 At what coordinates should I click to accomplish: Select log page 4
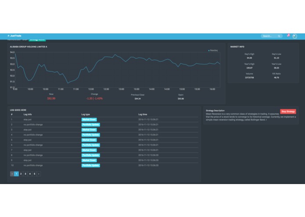click(x=30, y=174)
